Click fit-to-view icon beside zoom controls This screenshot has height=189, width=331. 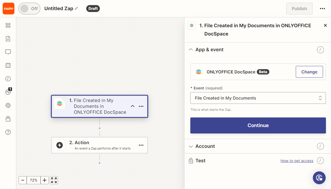click(54, 180)
